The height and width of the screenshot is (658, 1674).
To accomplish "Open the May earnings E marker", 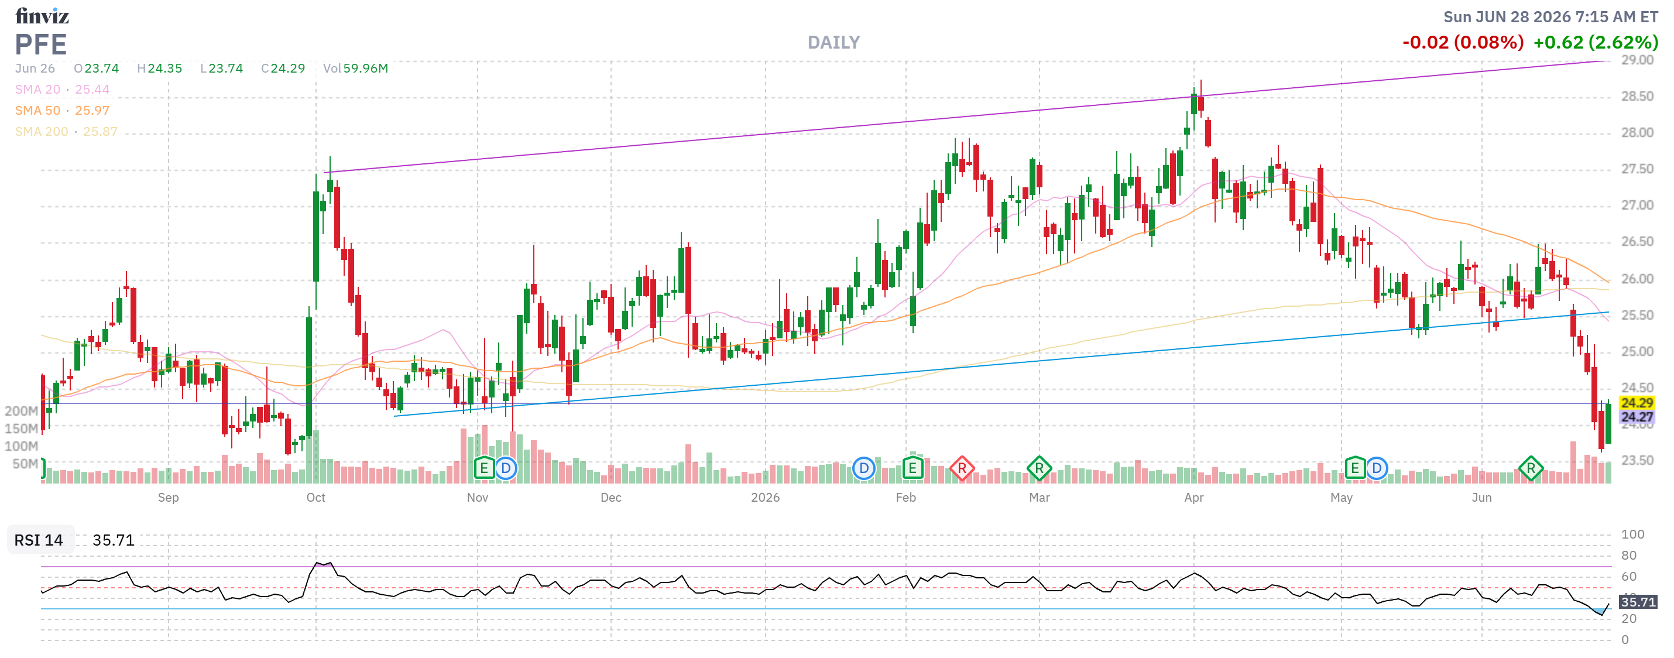I will (x=1355, y=468).
